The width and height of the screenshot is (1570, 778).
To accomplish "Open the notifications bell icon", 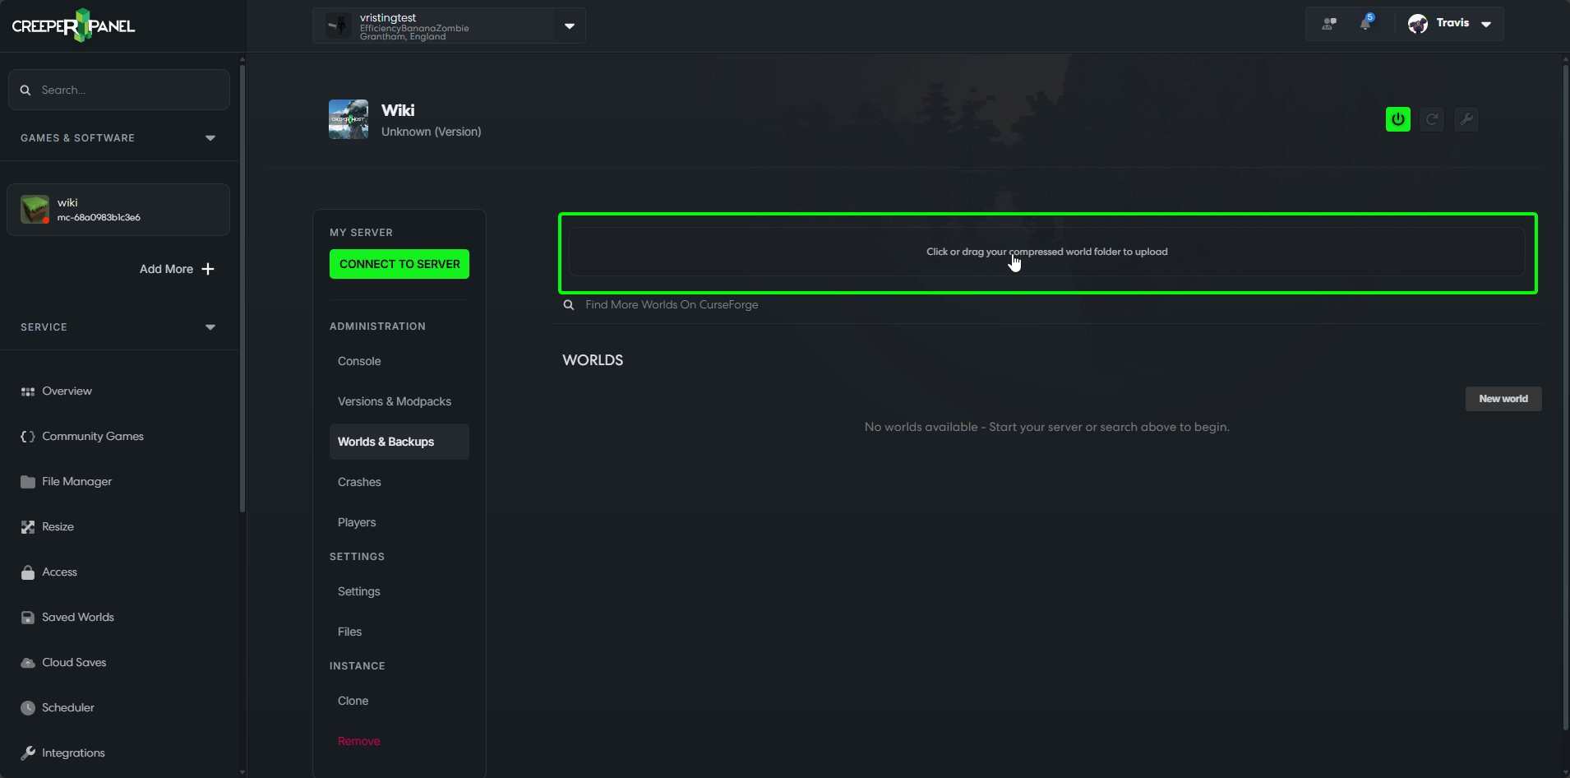I will point(1365,24).
